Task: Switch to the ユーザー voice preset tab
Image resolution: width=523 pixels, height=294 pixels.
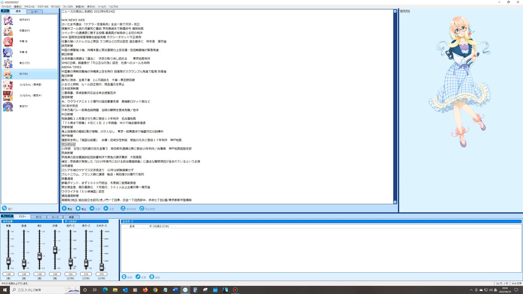Action: click(x=34, y=11)
